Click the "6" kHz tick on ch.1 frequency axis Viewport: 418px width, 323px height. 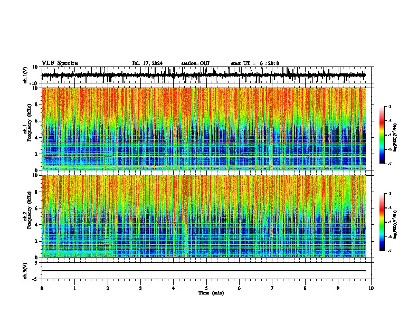pos(37,121)
